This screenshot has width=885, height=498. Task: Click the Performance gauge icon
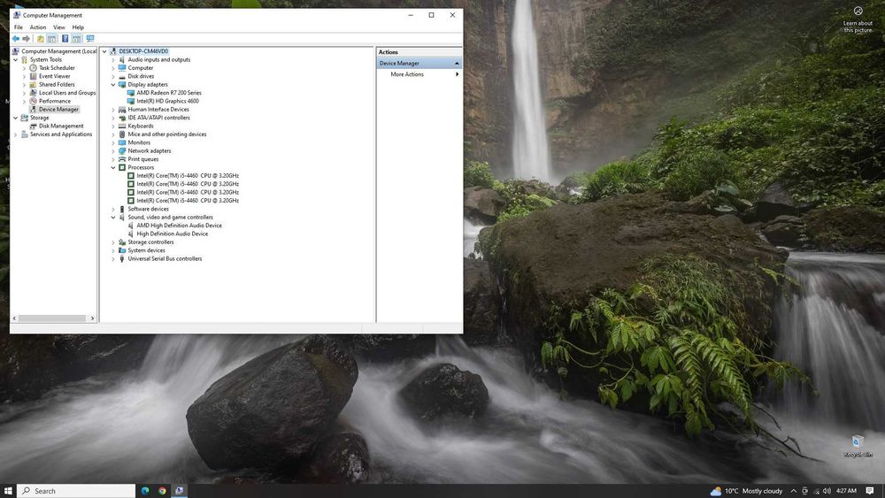click(x=34, y=101)
